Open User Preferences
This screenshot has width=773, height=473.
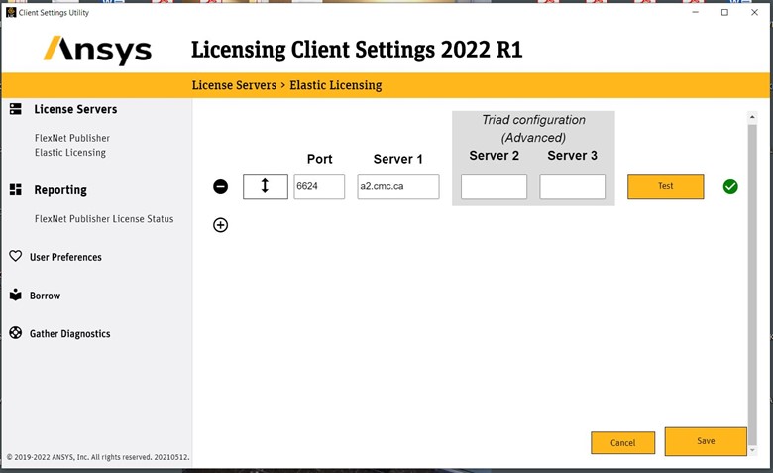(x=65, y=257)
